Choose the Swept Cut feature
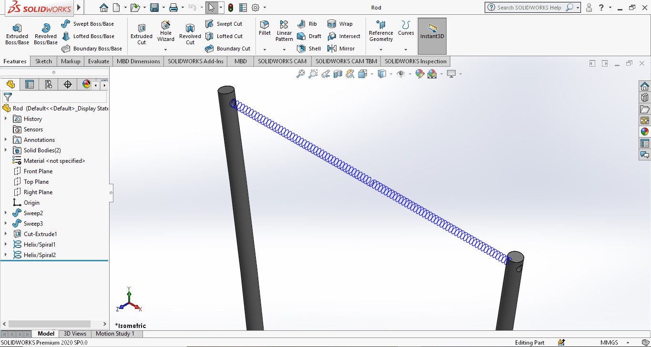This screenshot has width=651, height=347. tap(224, 24)
